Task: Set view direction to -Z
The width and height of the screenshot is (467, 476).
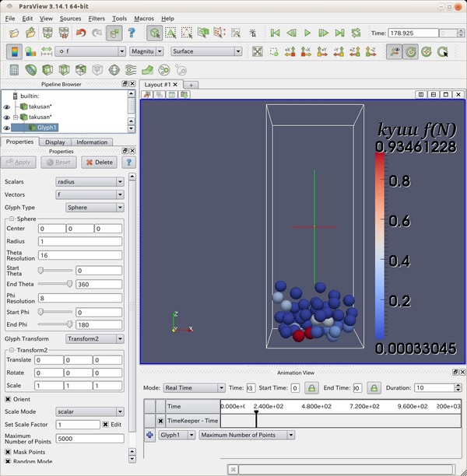Action: point(370,51)
